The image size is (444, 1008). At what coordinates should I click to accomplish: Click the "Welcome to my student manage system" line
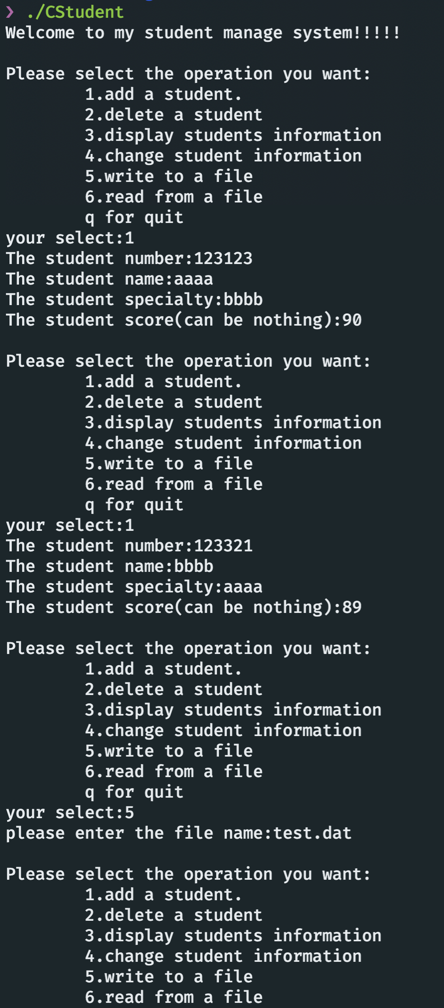[203, 33]
